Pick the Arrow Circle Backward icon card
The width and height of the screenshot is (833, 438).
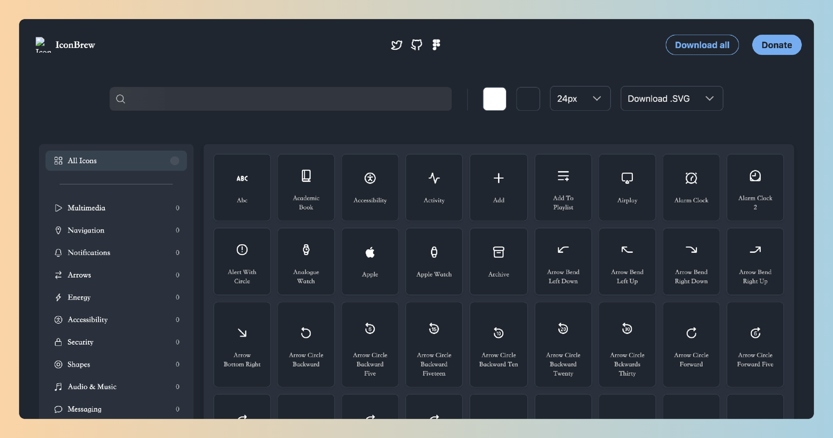point(306,345)
